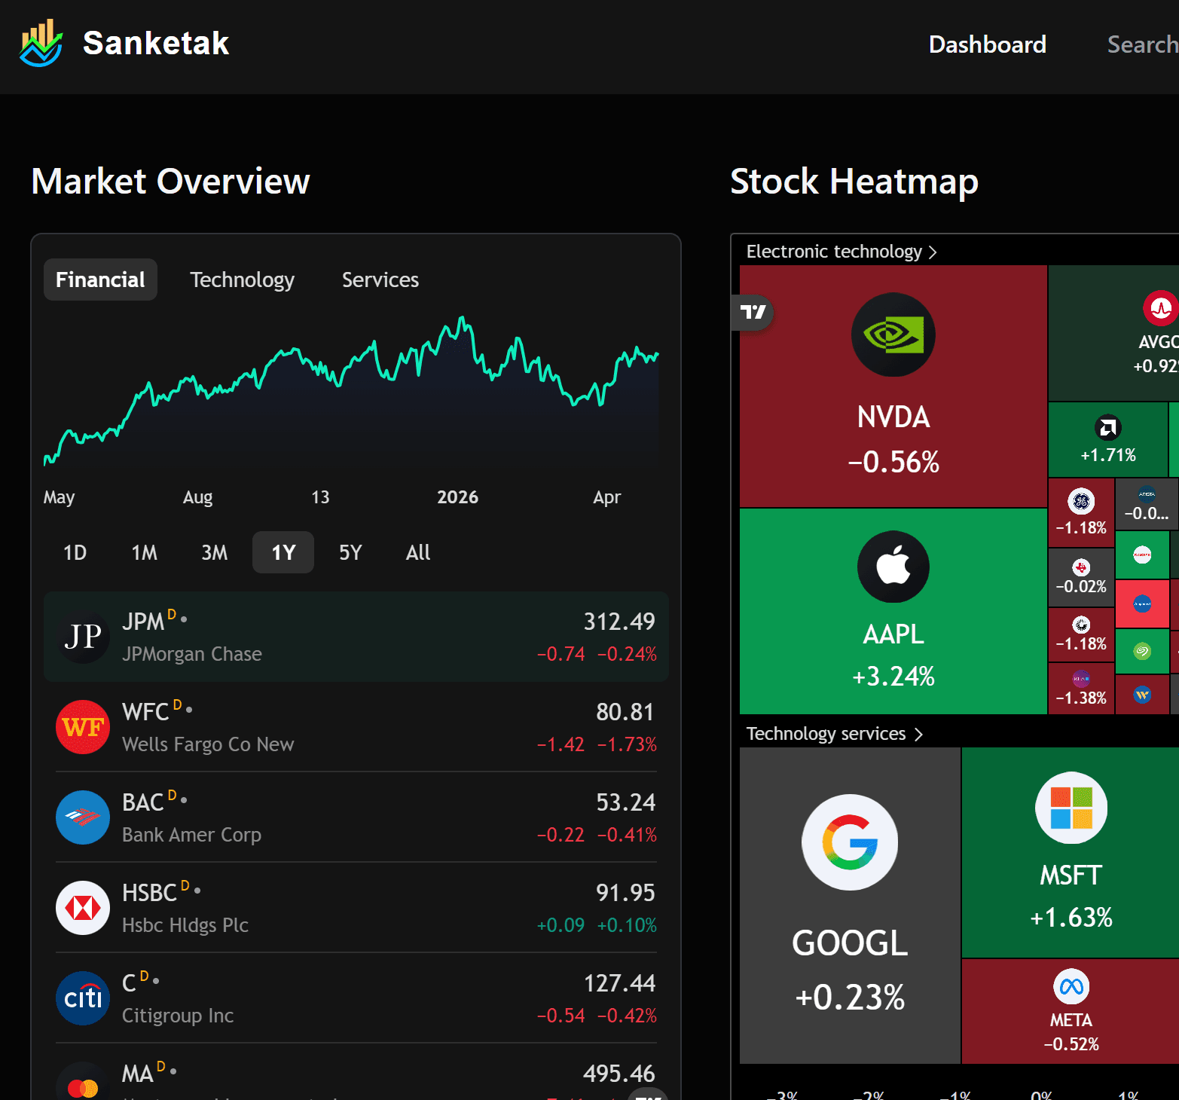
Task: Click the Microsoft logo in heatmap
Action: pos(1071,808)
